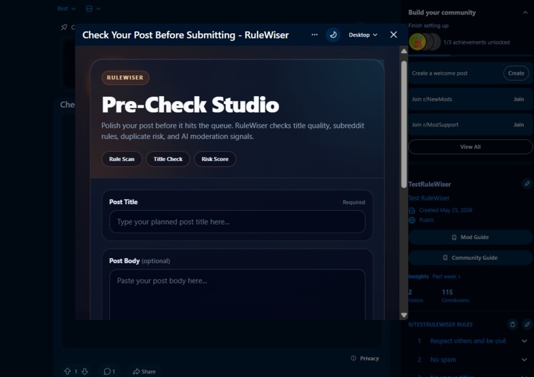The height and width of the screenshot is (377, 534).
Task: Edit TestRuleWiser community details pencil icon
Action: coord(527,184)
